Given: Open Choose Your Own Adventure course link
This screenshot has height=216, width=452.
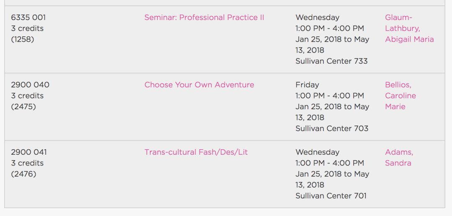Looking at the screenshot, I should [x=199, y=85].
